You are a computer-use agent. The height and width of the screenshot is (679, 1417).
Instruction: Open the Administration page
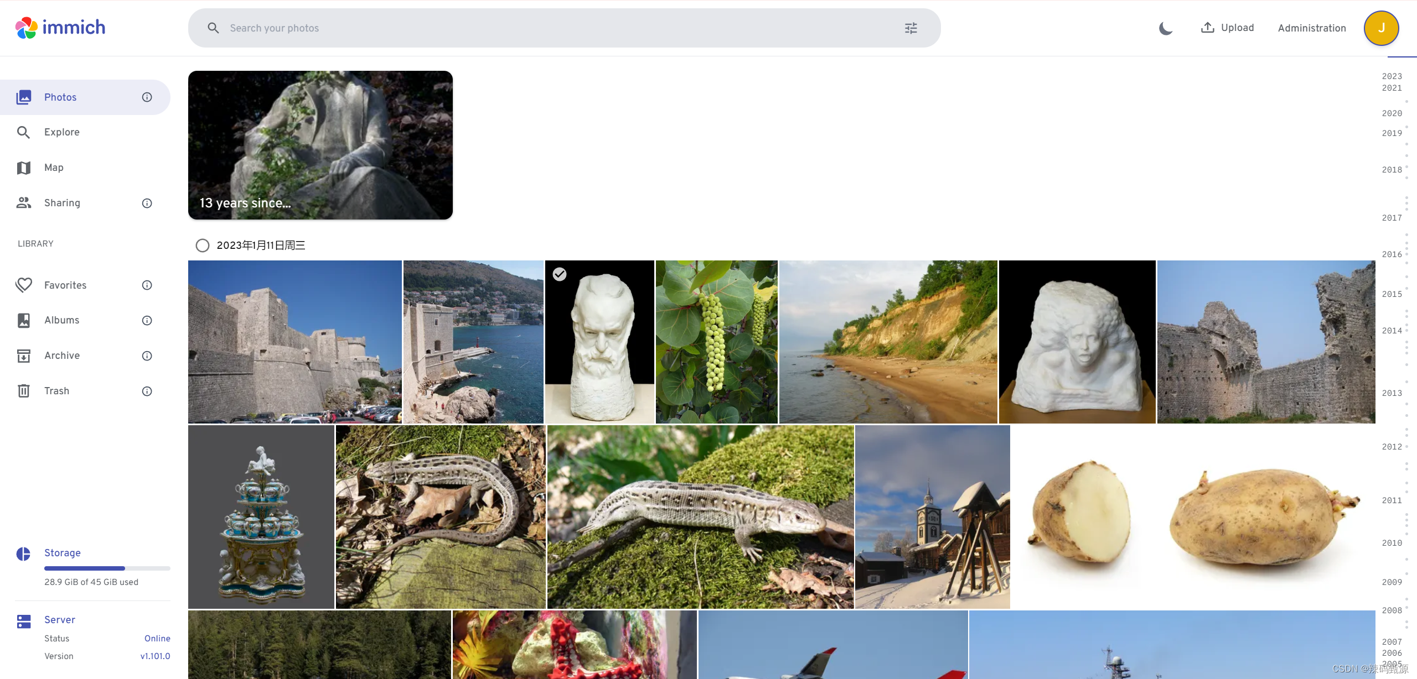[x=1311, y=28]
